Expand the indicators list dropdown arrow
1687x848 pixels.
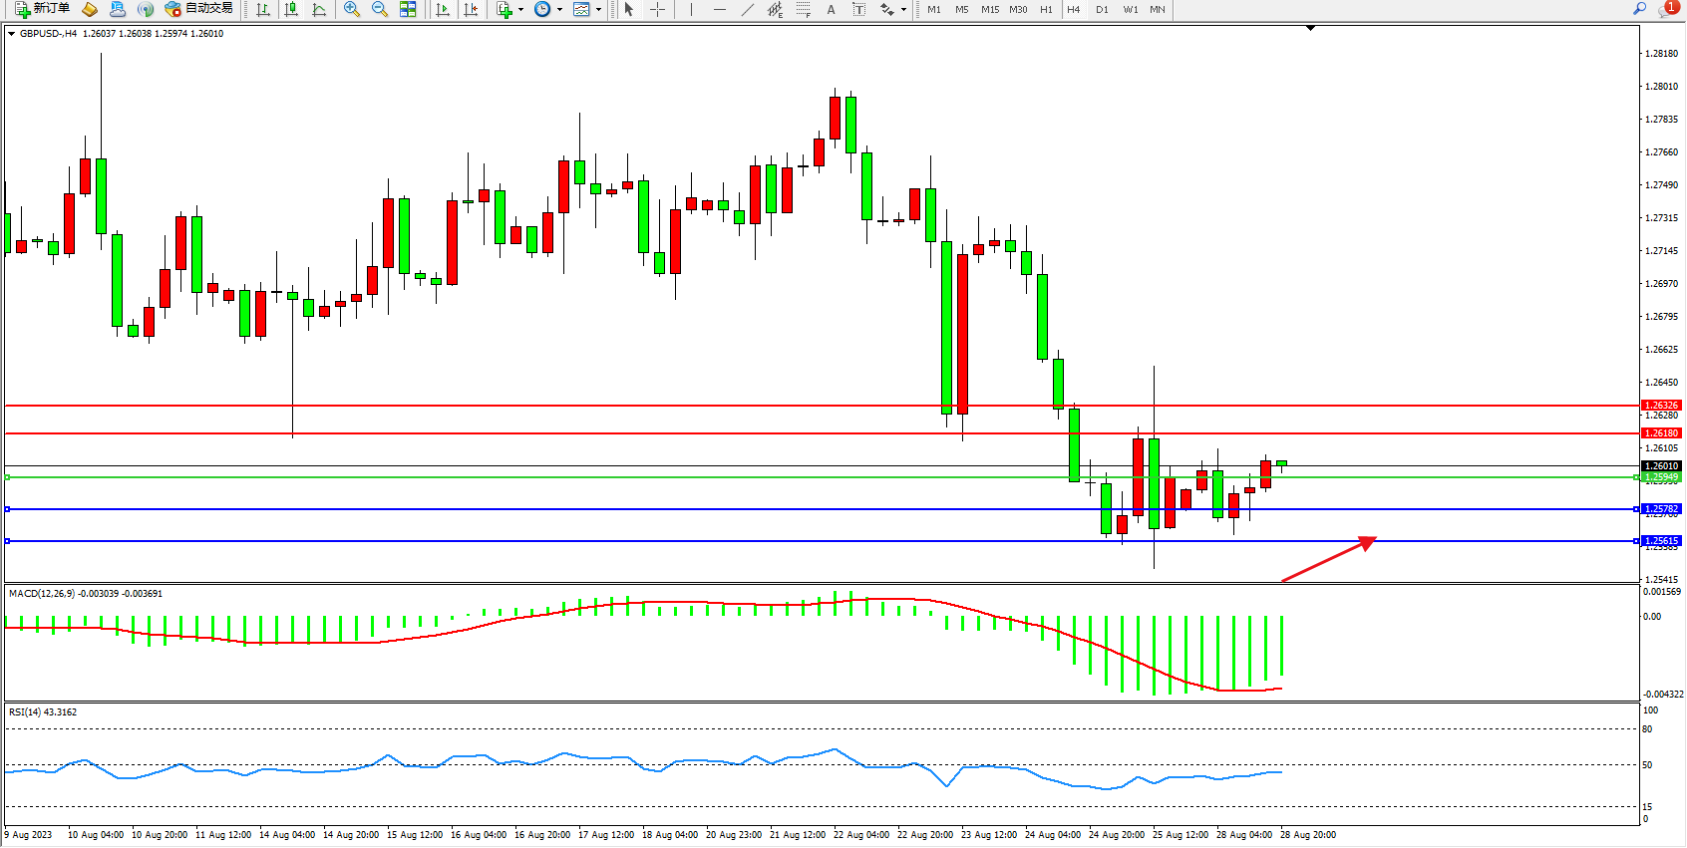(x=520, y=9)
